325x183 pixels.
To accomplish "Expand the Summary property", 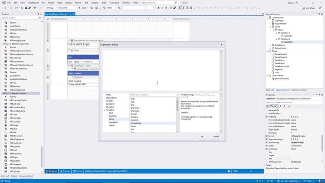I will pos(267,149).
